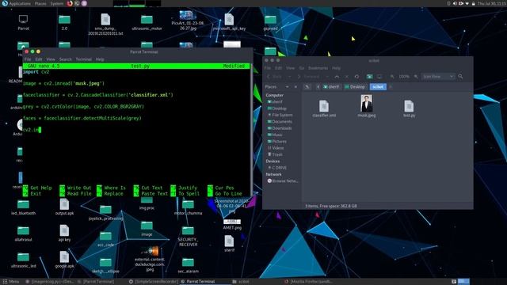Open the test.py file icon

[409, 108]
